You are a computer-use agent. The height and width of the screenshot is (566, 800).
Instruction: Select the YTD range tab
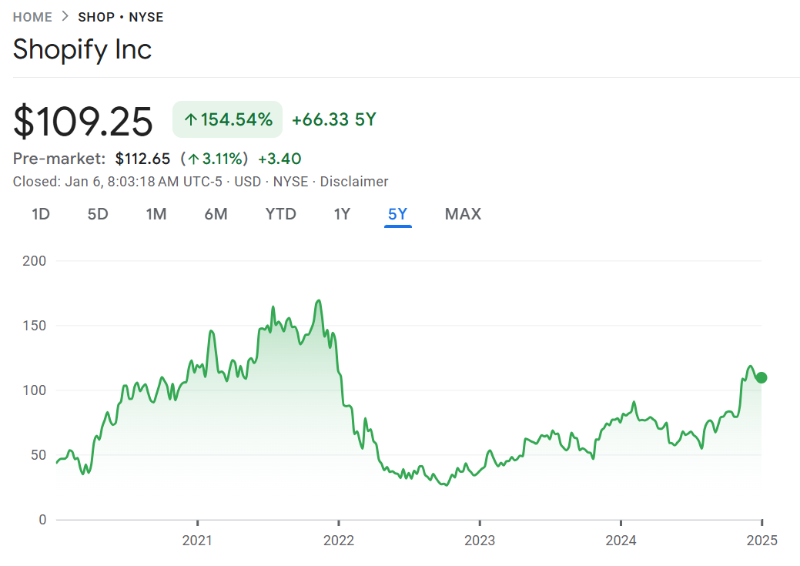280,214
